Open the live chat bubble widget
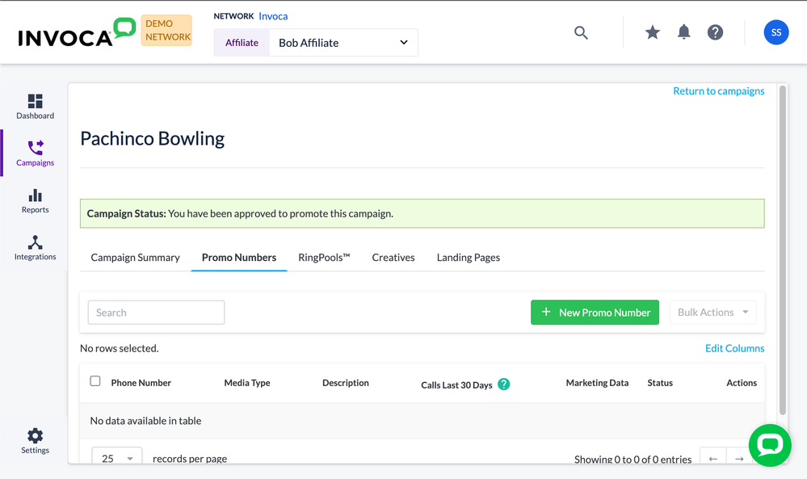This screenshot has width=807, height=479. tap(769, 445)
